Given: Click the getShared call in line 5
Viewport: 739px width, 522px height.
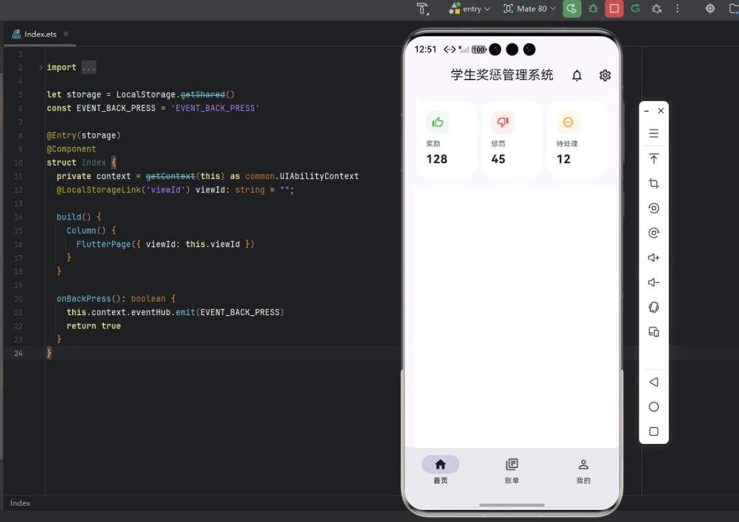Looking at the screenshot, I should [x=203, y=94].
